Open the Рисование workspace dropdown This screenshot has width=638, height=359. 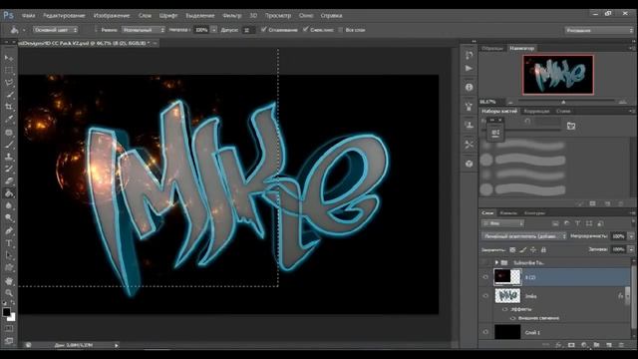pos(599,30)
